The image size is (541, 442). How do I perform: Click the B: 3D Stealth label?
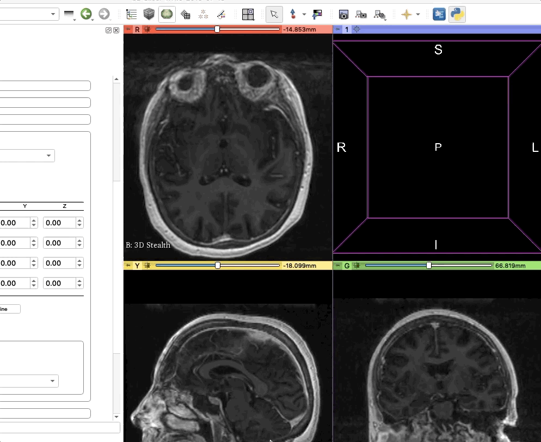point(148,245)
